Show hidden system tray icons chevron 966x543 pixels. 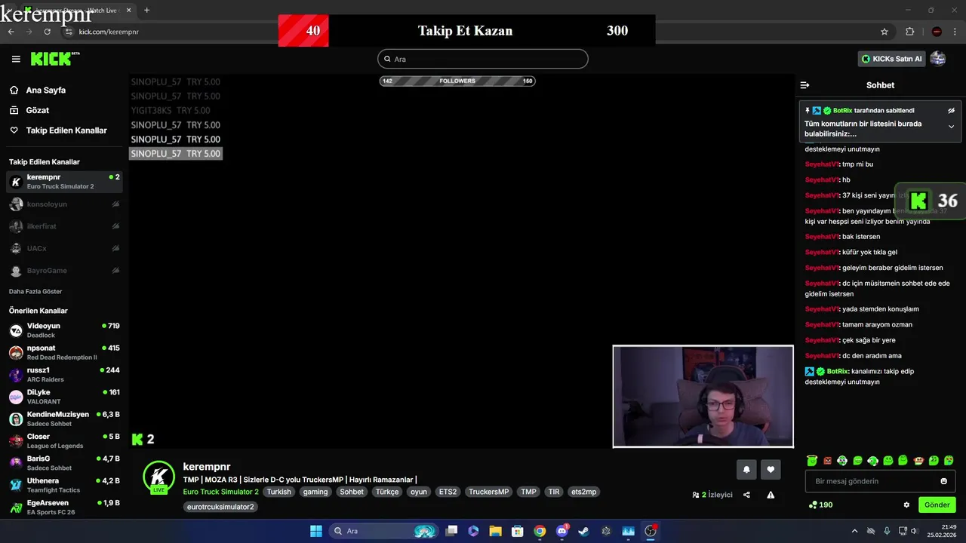(854, 531)
